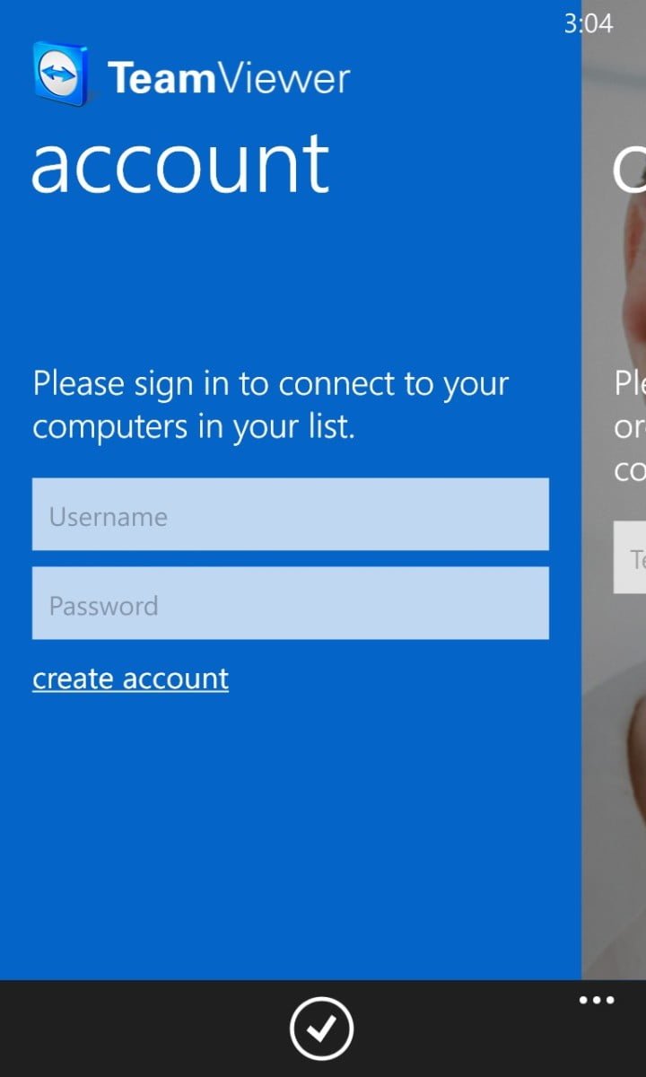Image resolution: width=646 pixels, height=1077 pixels.
Task: Tap the cut-off ID field on right panel
Action: tap(630, 557)
